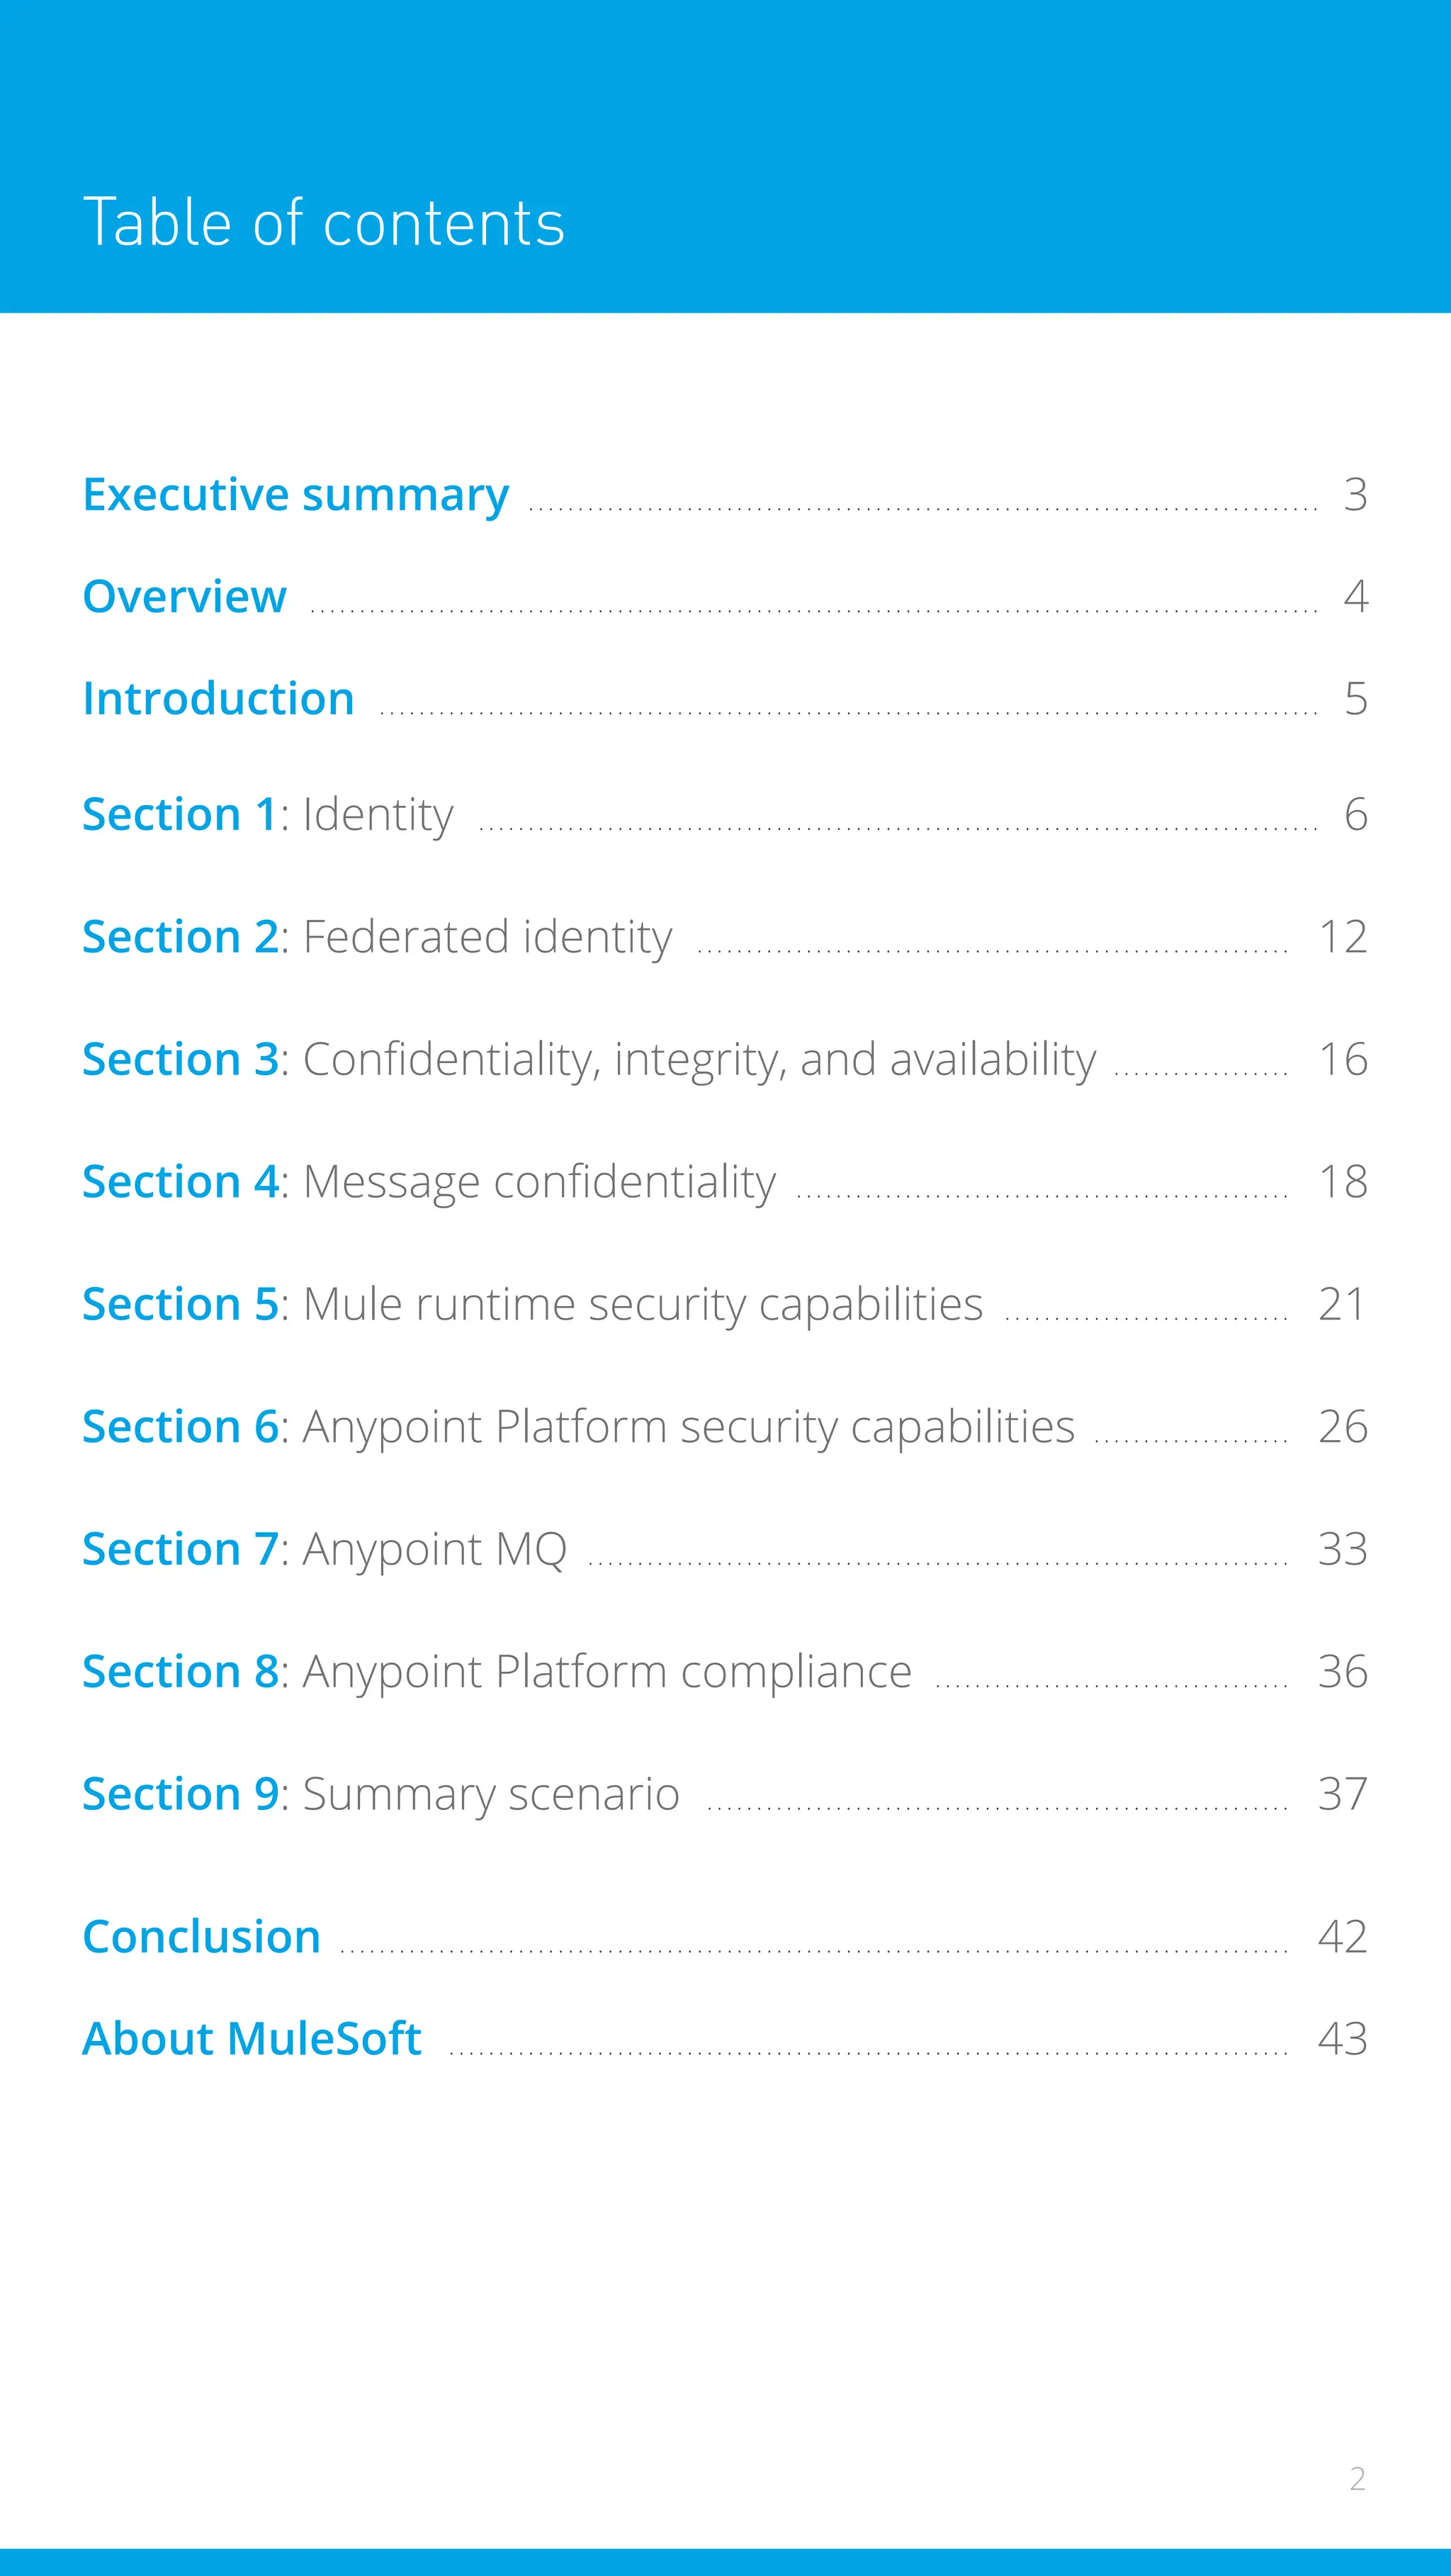Click page number 12 beside Federated identity
The height and width of the screenshot is (2576, 1451).
(x=1342, y=938)
